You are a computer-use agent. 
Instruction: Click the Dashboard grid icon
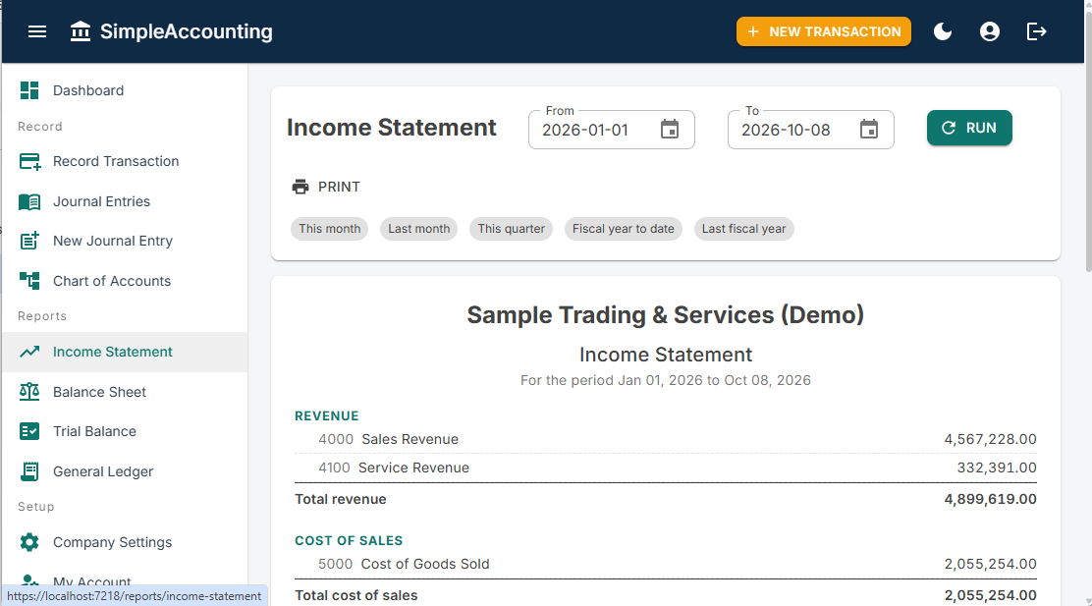29,90
